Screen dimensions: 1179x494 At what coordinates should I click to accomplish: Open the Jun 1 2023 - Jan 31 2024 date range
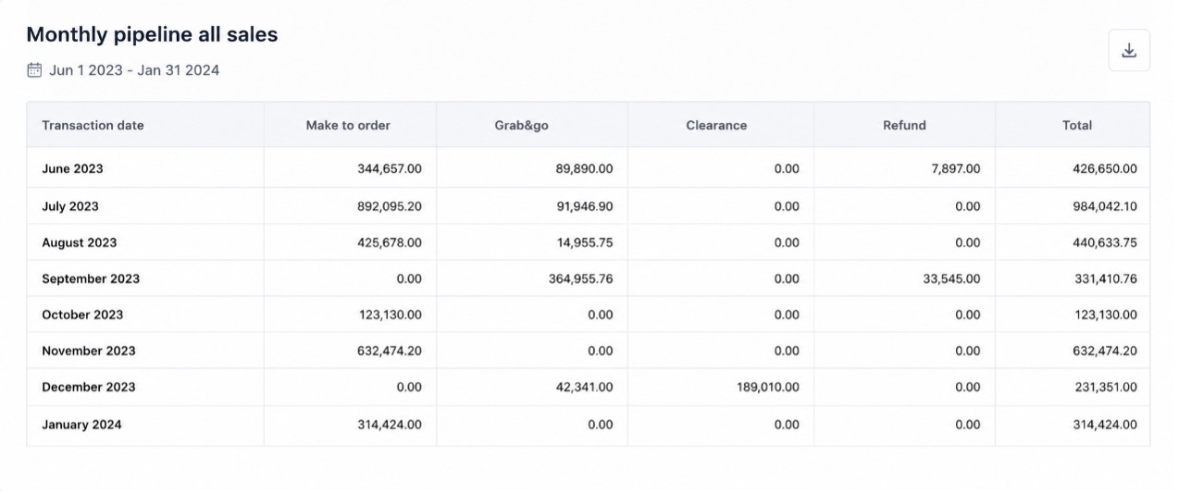(x=134, y=69)
